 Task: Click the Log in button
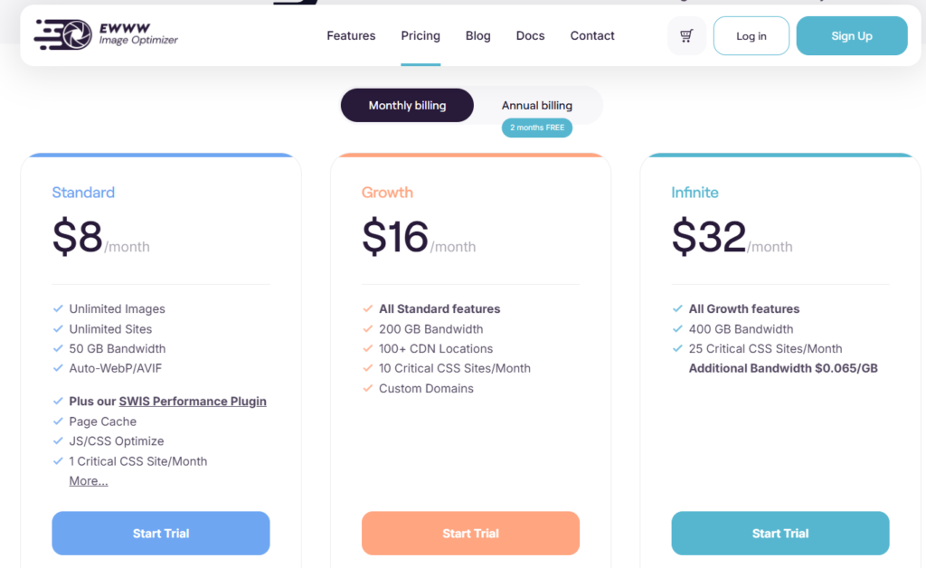751,36
